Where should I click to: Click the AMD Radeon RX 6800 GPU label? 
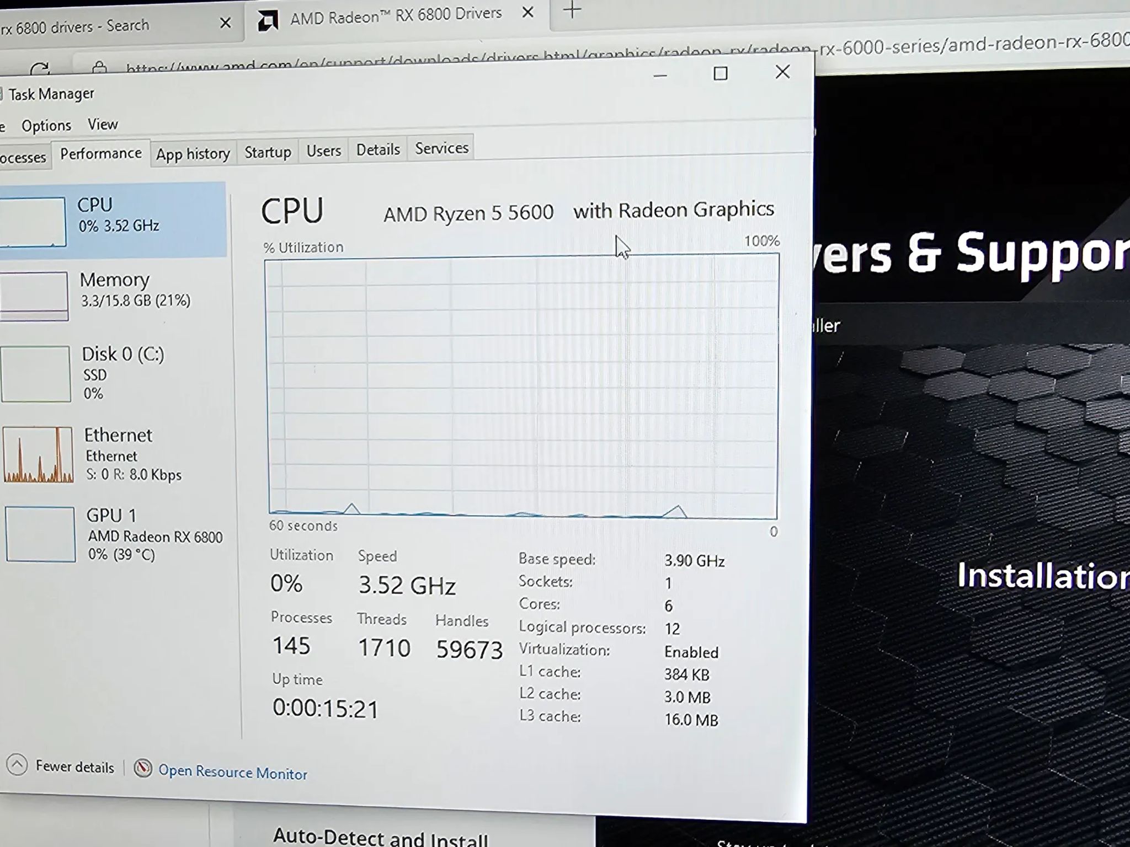pos(155,537)
